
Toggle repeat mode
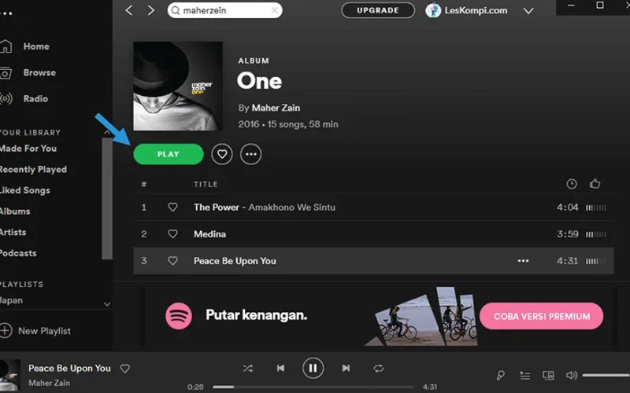pos(378,368)
